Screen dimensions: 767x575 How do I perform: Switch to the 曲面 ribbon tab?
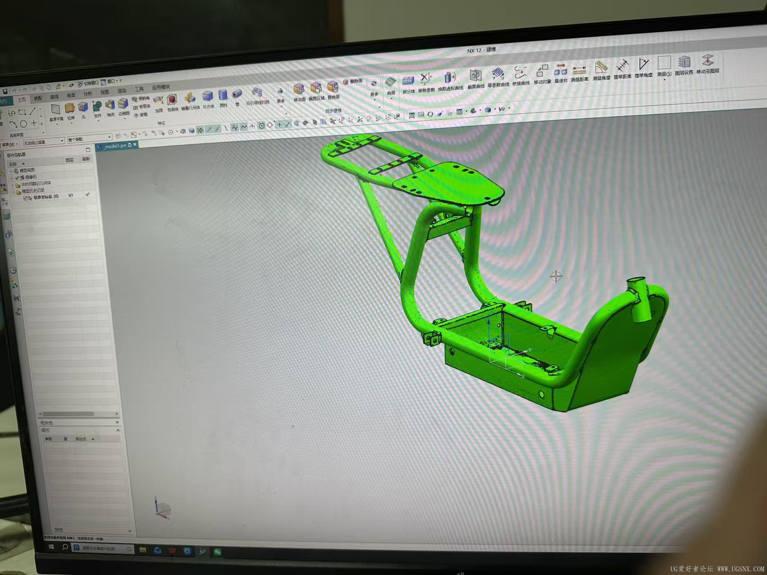point(71,96)
